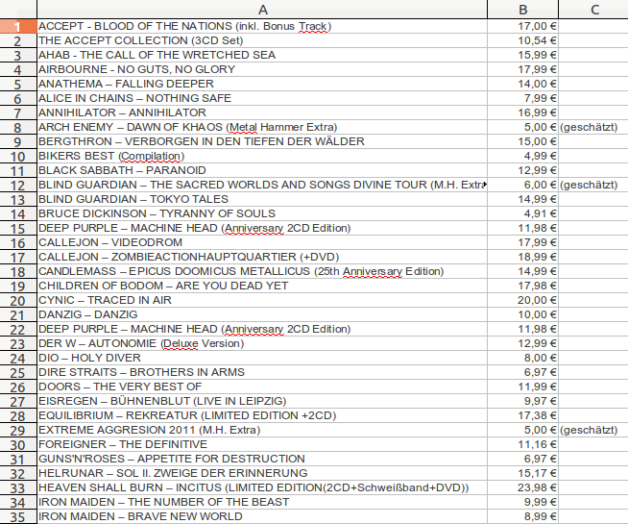Click ANNIHILATOR – ANNIHILATOR cell
Screen dimensions: 628x524
click(x=262, y=113)
